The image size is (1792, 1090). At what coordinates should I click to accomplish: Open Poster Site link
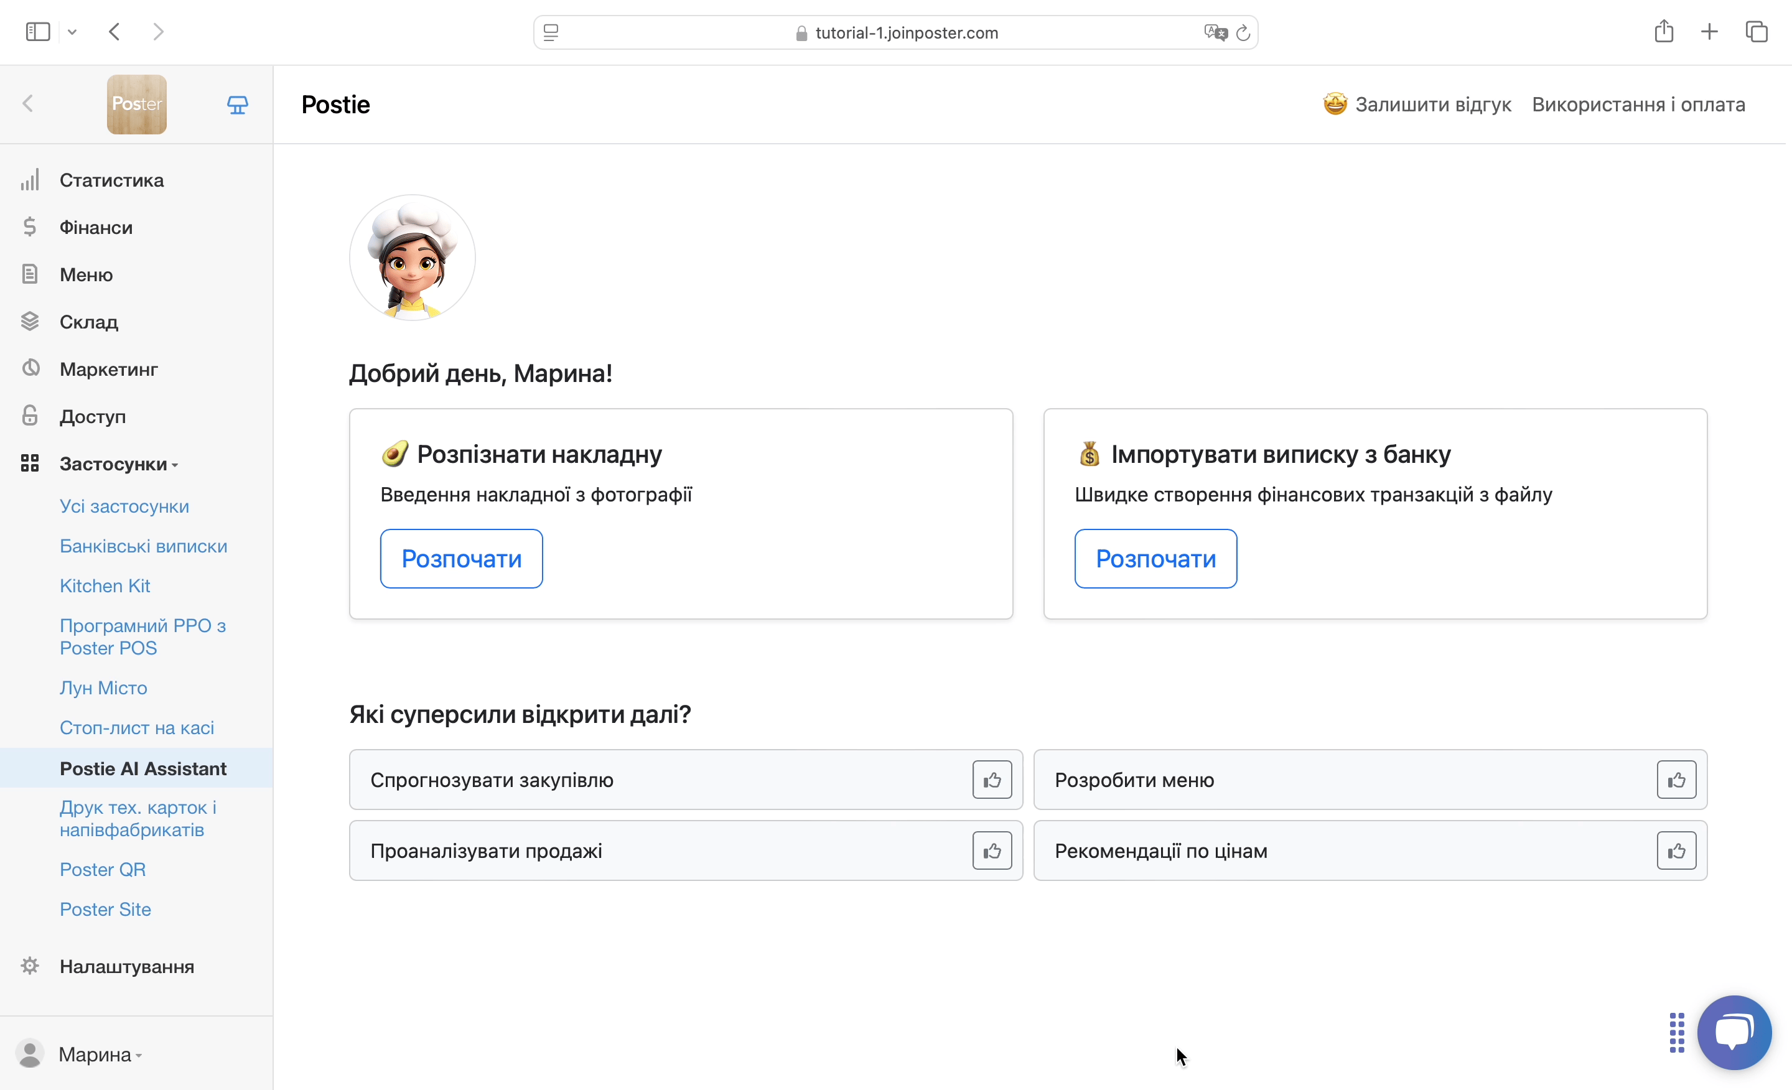(105, 910)
